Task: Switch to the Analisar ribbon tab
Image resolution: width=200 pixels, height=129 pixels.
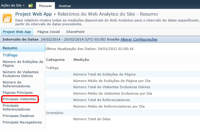Action: (x=65, y=6)
